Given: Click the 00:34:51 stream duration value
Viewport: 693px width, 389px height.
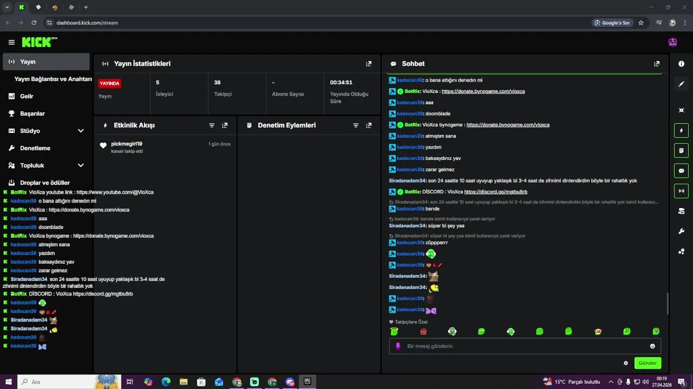Looking at the screenshot, I should point(341,83).
